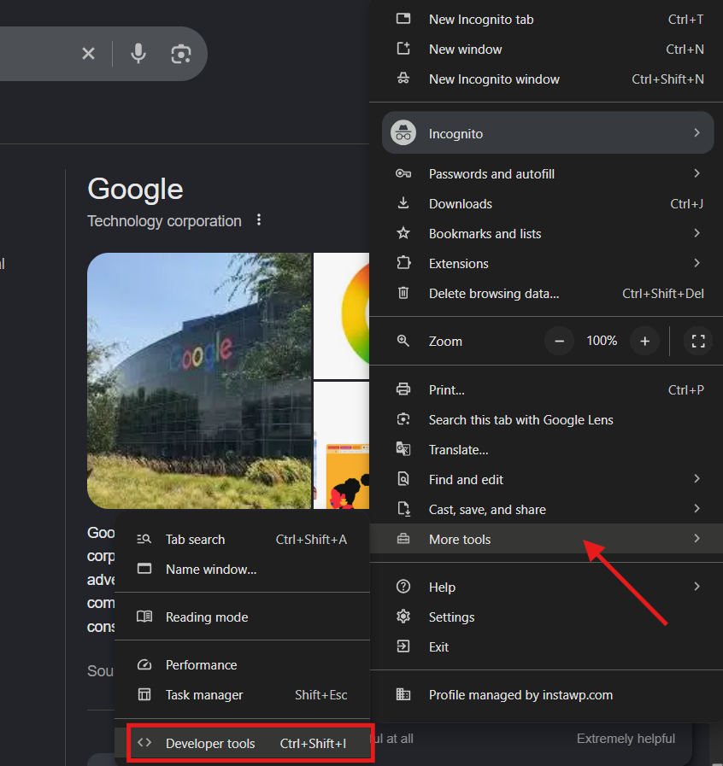The image size is (723, 766).
Task: Click the Translate icon
Action: click(x=403, y=449)
